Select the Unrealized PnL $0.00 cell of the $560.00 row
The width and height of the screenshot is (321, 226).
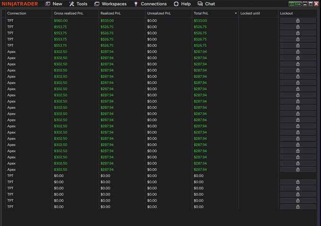pos(152,21)
